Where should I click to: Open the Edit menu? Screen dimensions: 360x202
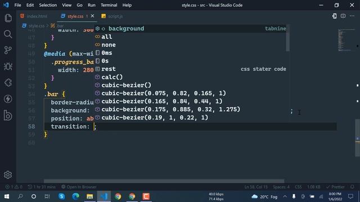click(x=30, y=5)
